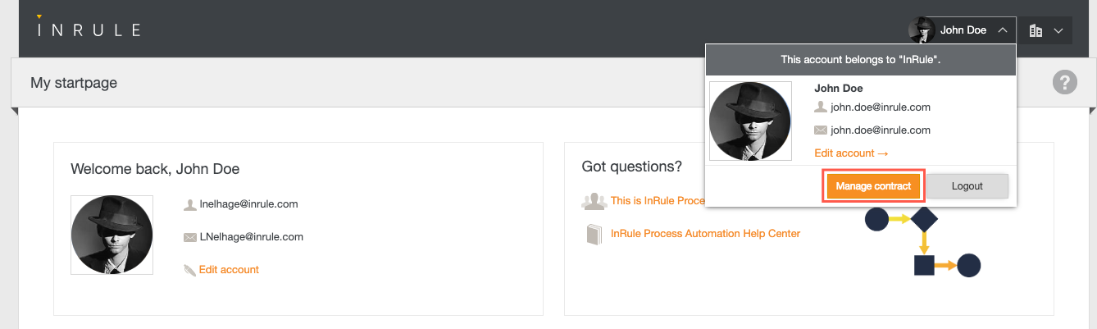Click John Doe name in header
The width and height of the screenshot is (1097, 329).
[x=963, y=30]
